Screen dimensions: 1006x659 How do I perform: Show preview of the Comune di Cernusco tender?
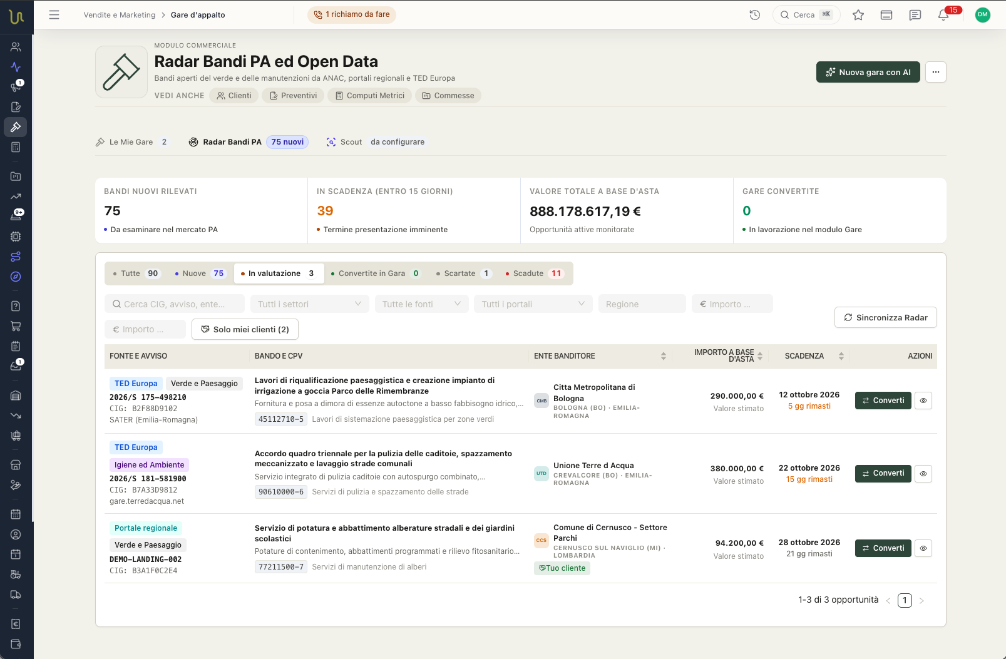point(923,548)
